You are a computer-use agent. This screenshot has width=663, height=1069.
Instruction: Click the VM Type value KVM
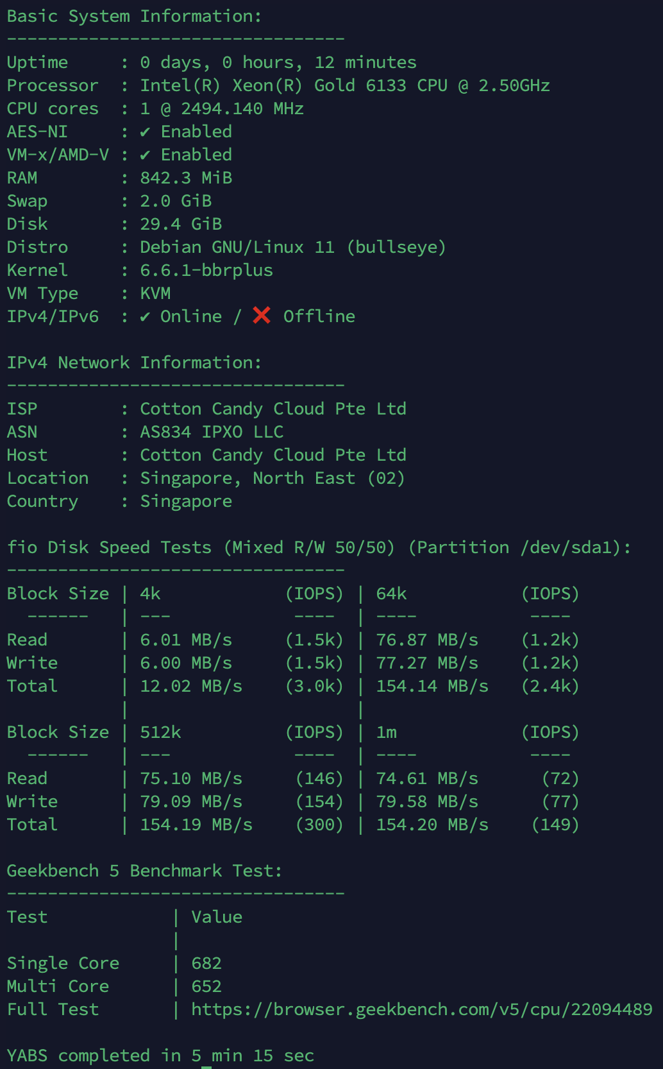click(155, 293)
